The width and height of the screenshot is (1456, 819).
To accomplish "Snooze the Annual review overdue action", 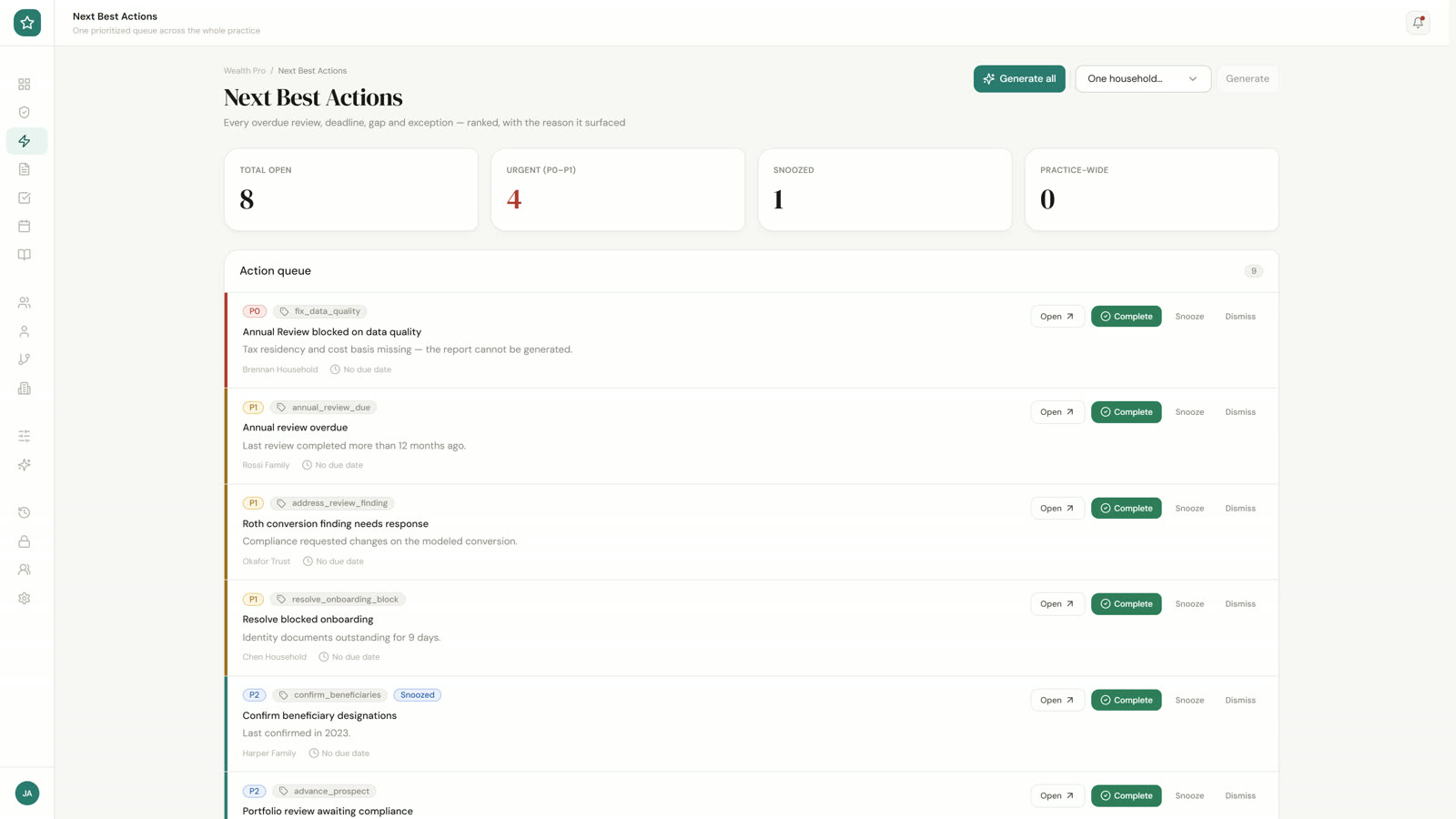I will [x=1189, y=412].
